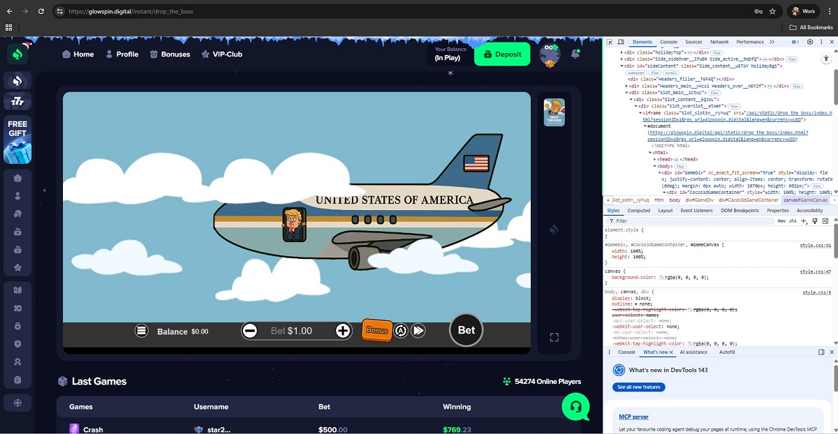Open the Computed styles tab
This screenshot has height=434, width=838.
pos(638,210)
